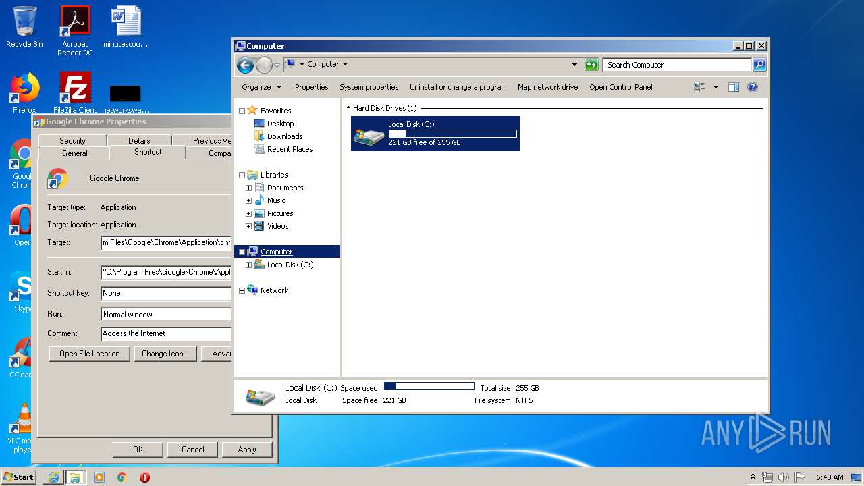Select the CCleaner desktop shortcut
This screenshot has width=864, height=486.
pos(20,358)
